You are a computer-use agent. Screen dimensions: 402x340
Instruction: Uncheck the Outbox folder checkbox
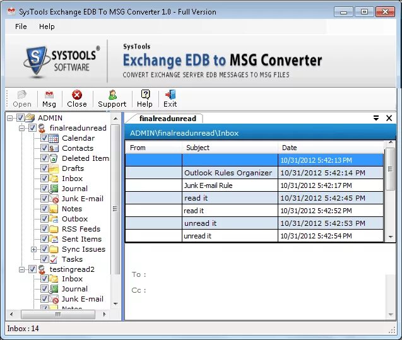(44, 218)
